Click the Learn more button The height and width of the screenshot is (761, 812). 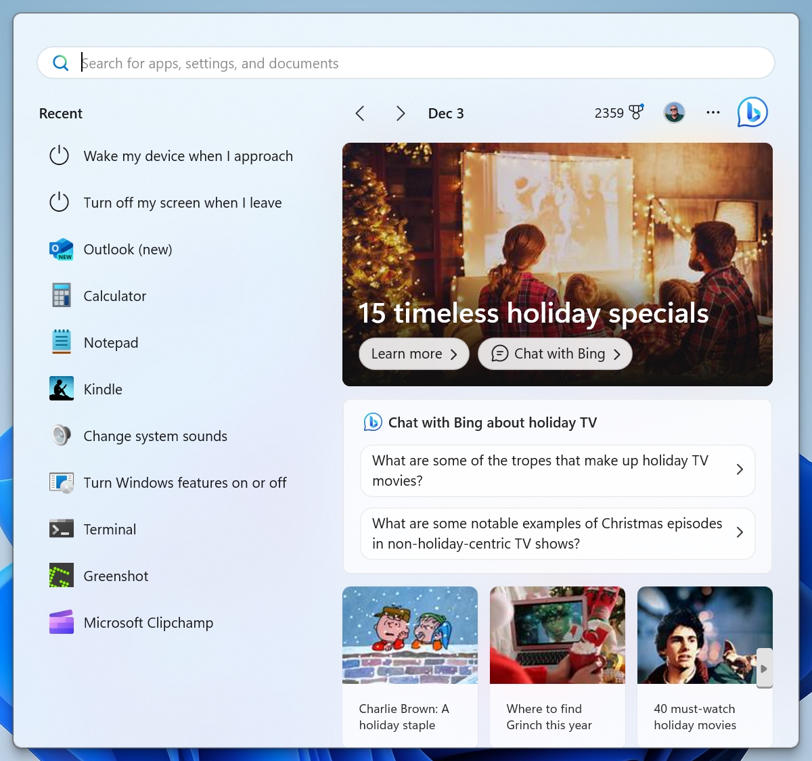(413, 354)
